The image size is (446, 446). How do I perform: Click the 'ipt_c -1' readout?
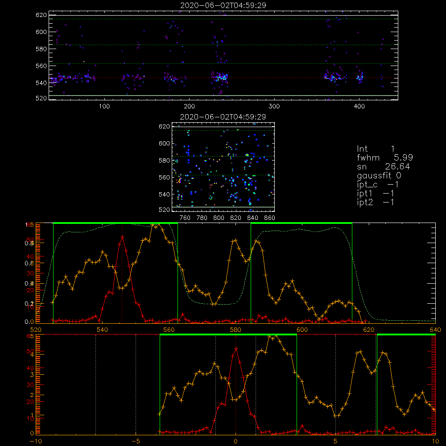tap(378, 185)
